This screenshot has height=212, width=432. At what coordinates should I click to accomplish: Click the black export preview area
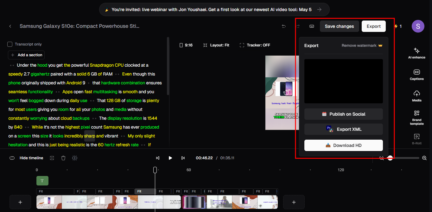click(x=344, y=81)
